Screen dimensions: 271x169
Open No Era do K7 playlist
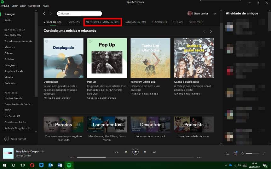coord(12,116)
